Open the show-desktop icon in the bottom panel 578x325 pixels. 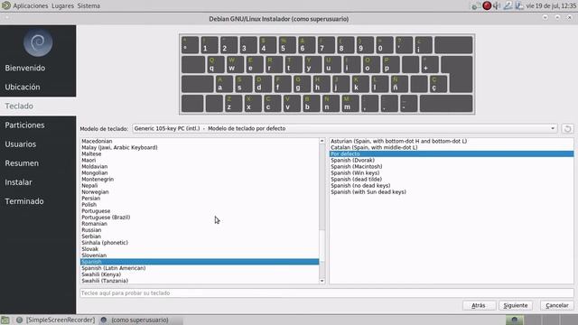(x=5, y=320)
